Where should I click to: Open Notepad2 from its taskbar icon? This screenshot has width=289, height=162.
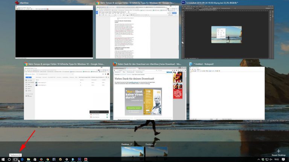pos(73,159)
